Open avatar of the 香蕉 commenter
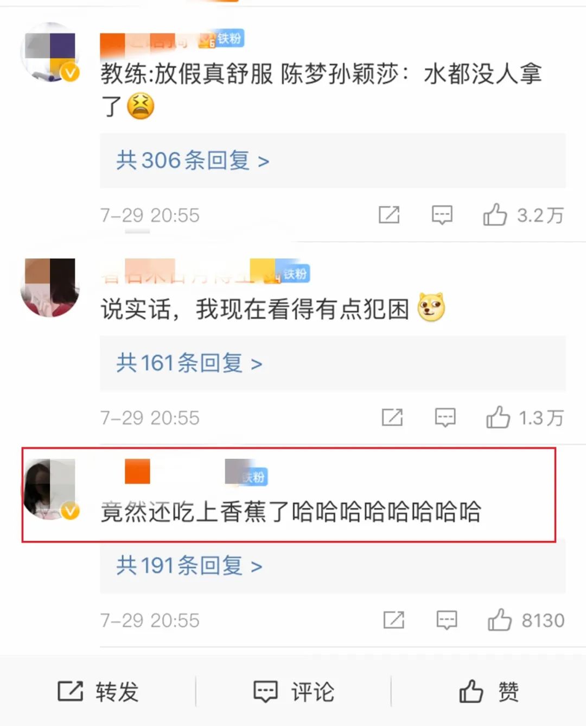 pyautogui.click(x=50, y=490)
